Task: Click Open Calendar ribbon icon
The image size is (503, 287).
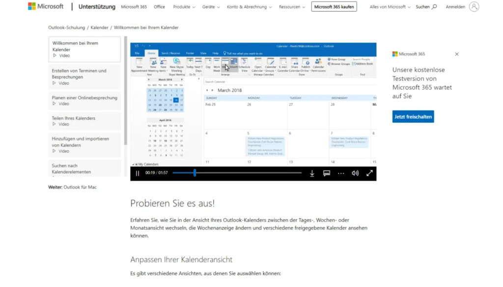Action: tap(257, 65)
